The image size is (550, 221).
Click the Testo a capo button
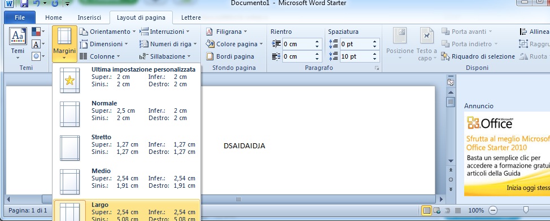(427, 44)
